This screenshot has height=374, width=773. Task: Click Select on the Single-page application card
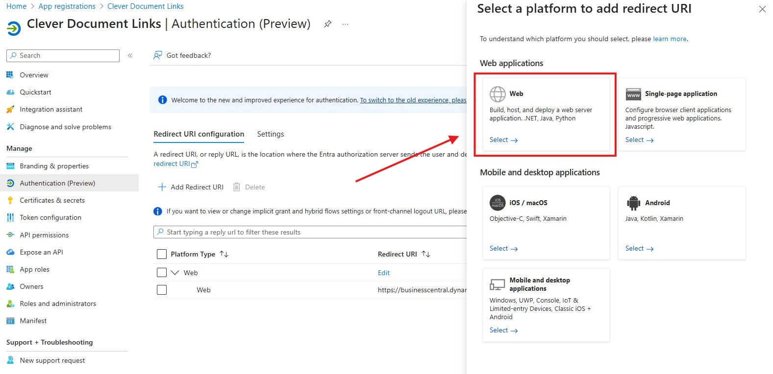tap(639, 140)
